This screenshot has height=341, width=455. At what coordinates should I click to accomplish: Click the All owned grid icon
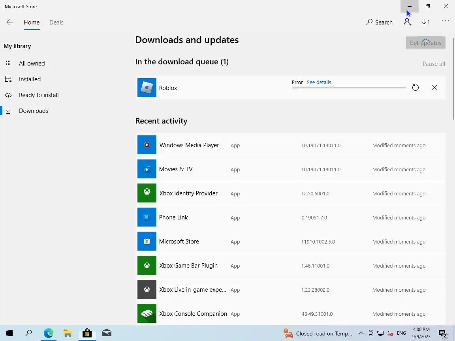(x=8, y=63)
